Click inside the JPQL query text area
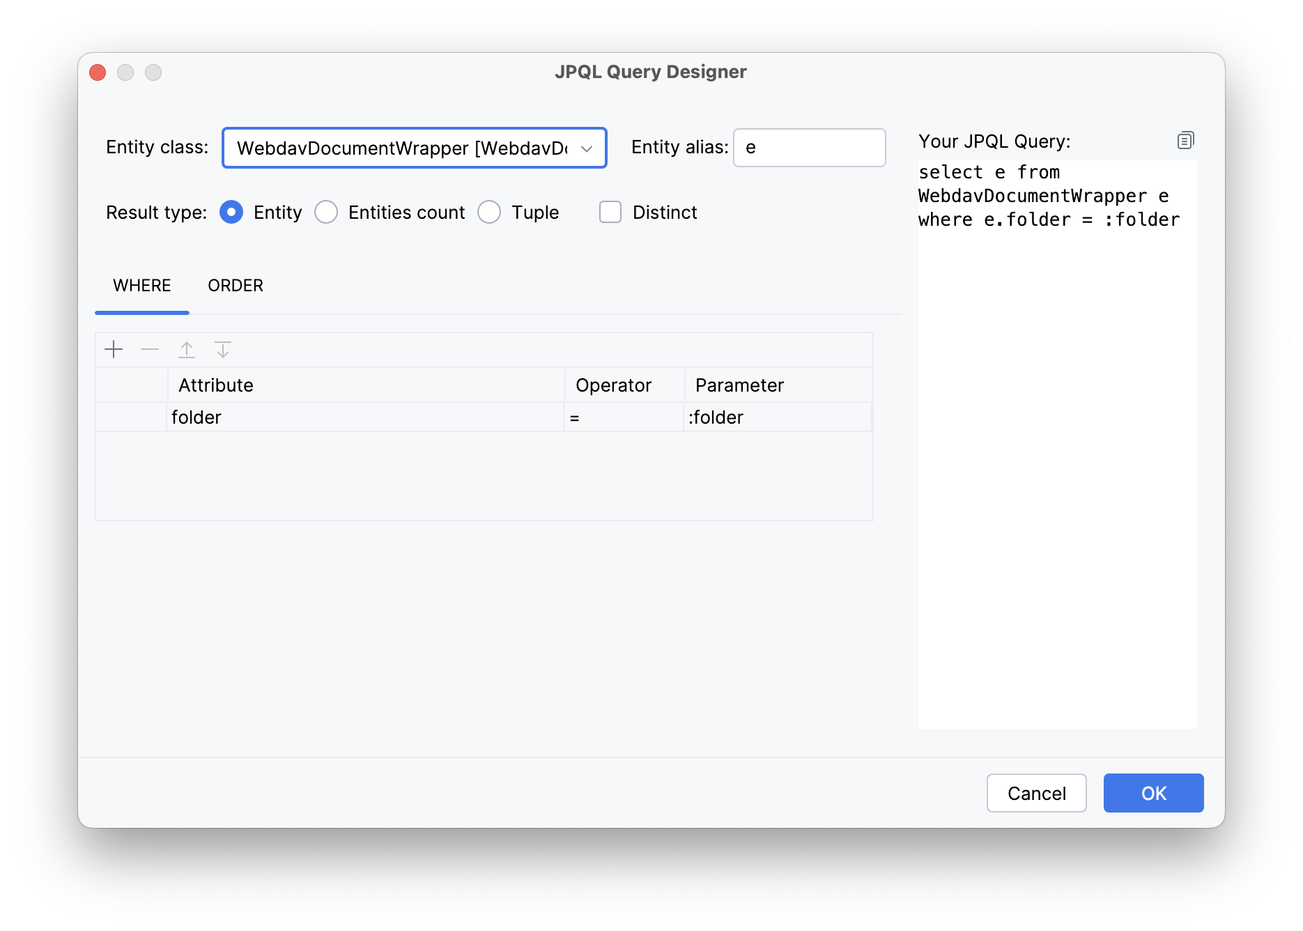 point(1056,418)
